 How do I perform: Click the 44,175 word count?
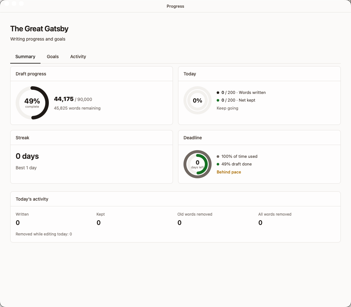pos(64,99)
